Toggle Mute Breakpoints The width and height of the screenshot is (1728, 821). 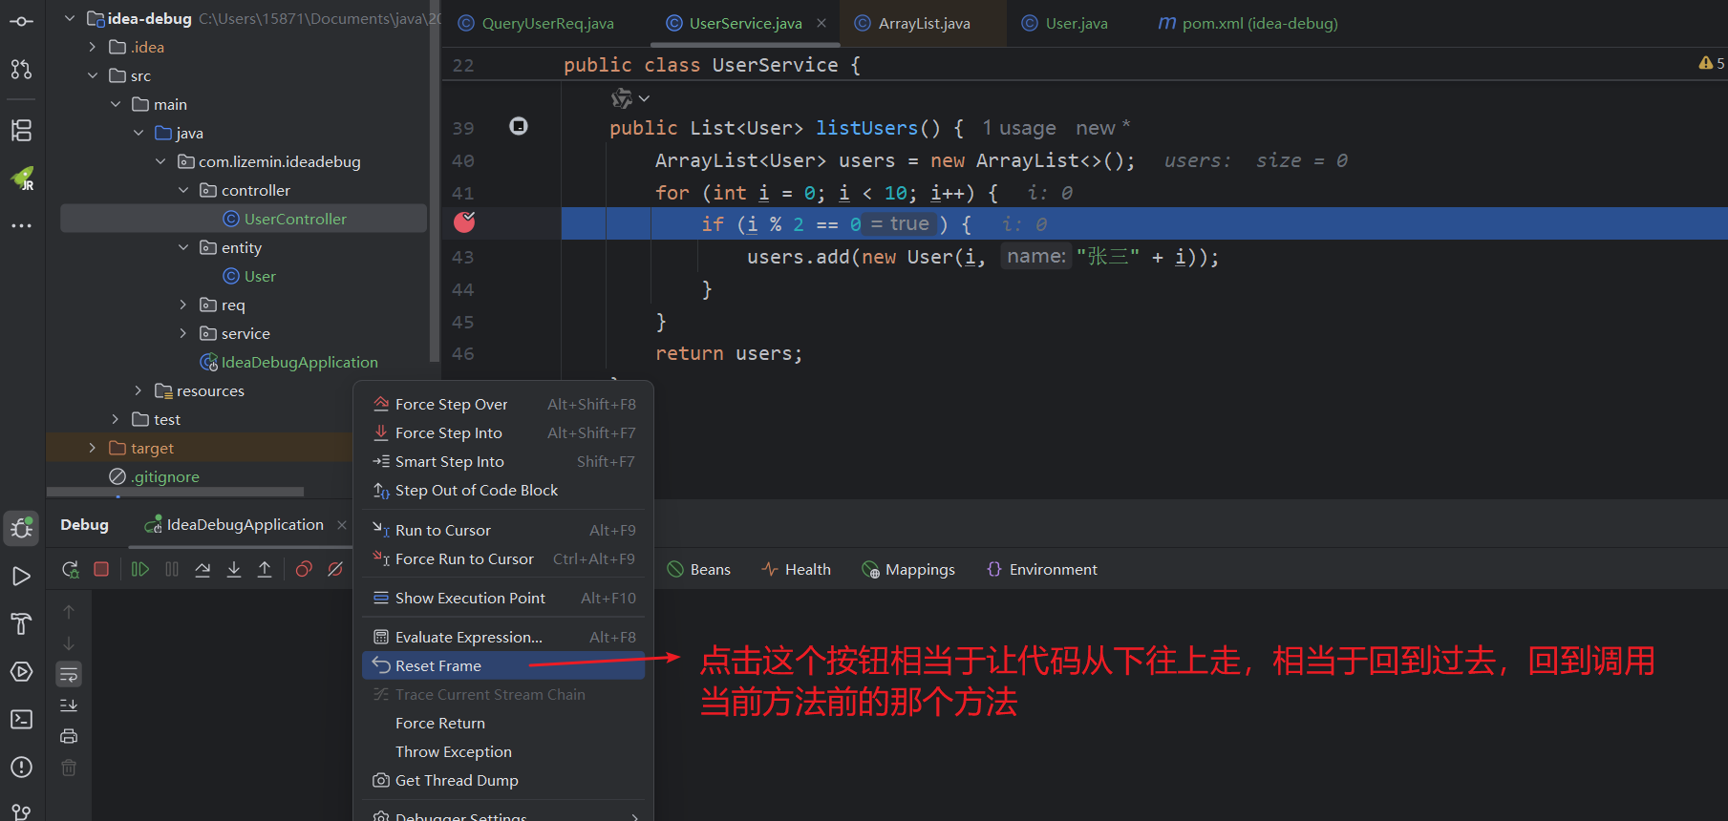335,569
